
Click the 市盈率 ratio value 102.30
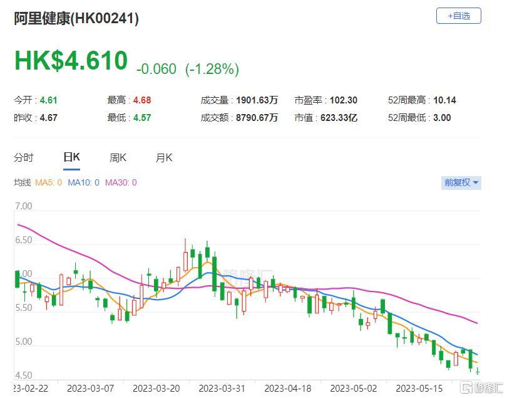(346, 99)
